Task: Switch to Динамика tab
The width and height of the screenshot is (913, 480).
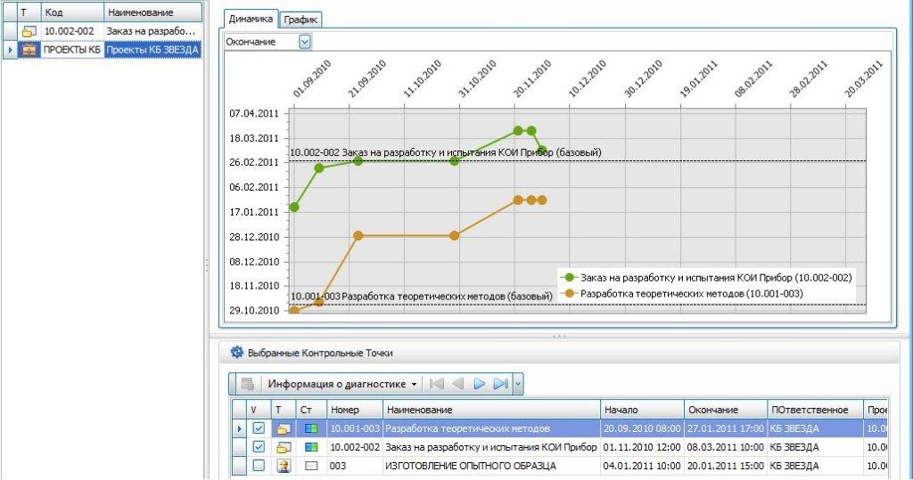Action: [251, 19]
